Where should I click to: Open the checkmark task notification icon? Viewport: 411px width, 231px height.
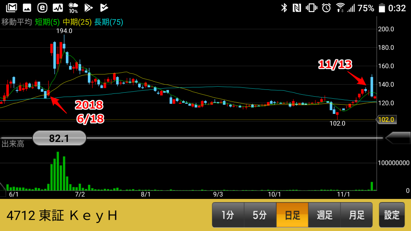(104, 8)
